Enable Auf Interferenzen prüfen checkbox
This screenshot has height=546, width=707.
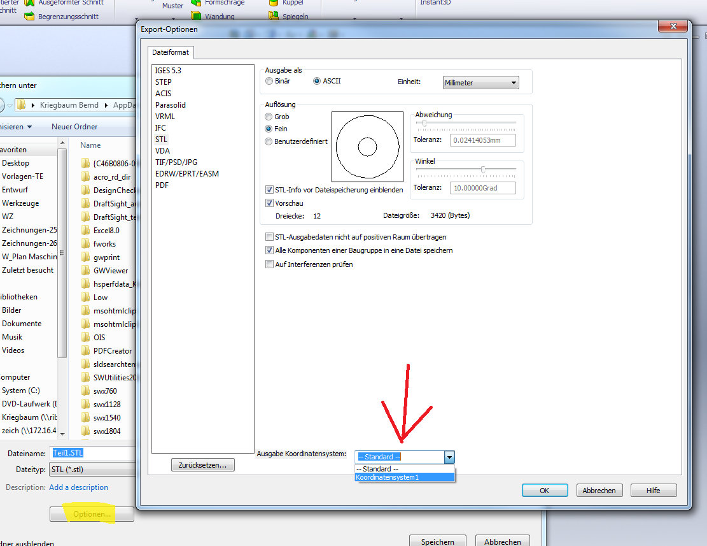click(x=270, y=264)
